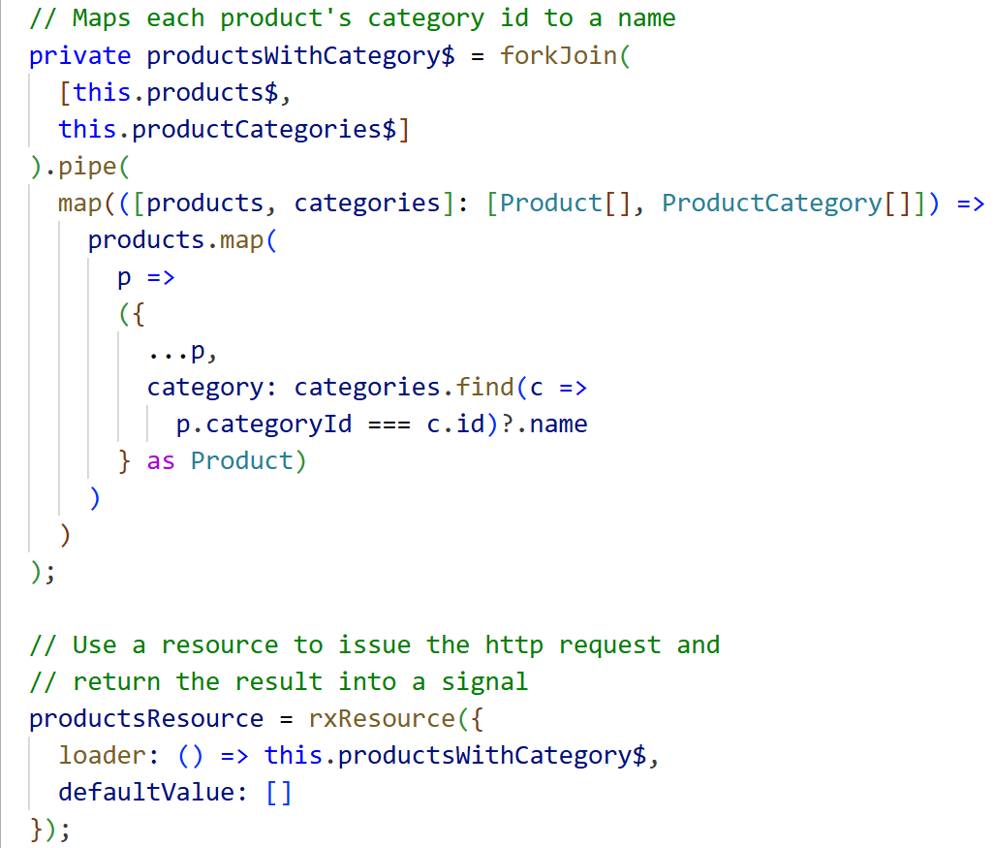Click the "rxResource({" call

coord(396,718)
